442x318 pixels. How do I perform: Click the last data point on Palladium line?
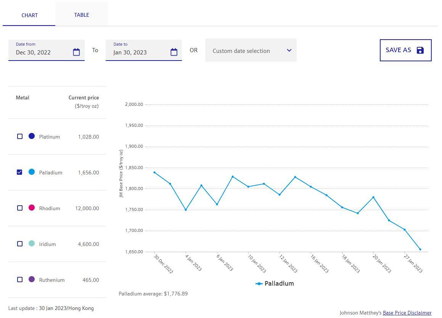point(420,249)
